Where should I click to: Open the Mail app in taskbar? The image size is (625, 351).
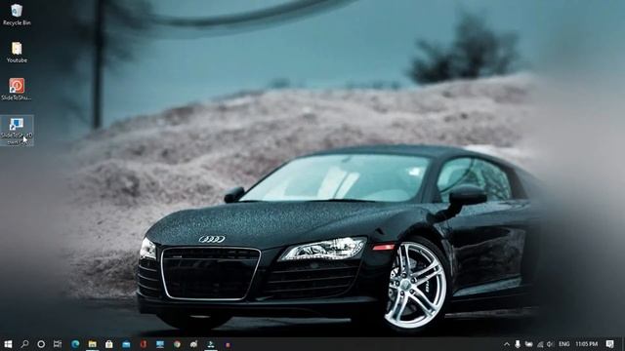coord(126,344)
